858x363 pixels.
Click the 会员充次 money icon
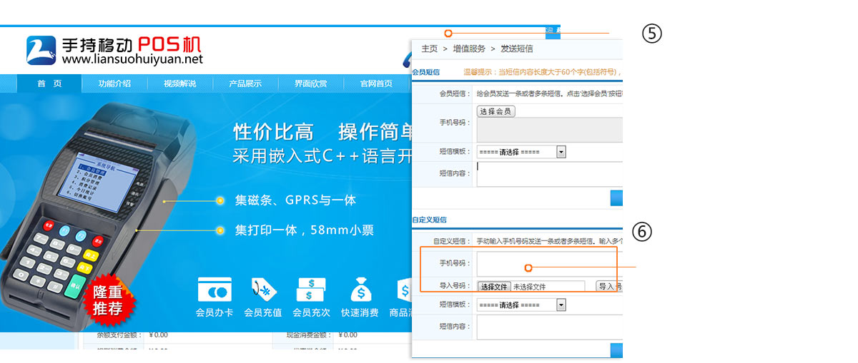[x=310, y=290]
